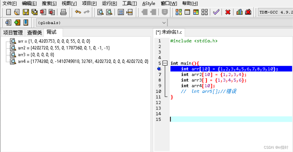The width and height of the screenshot is (293, 152).
Task: Open the 运行[R] menu
Action: pos(109,3)
